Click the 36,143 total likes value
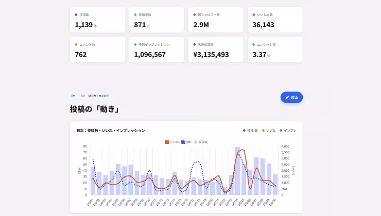This screenshot has width=381, height=216. pyautogui.click(x=263, y=25)
